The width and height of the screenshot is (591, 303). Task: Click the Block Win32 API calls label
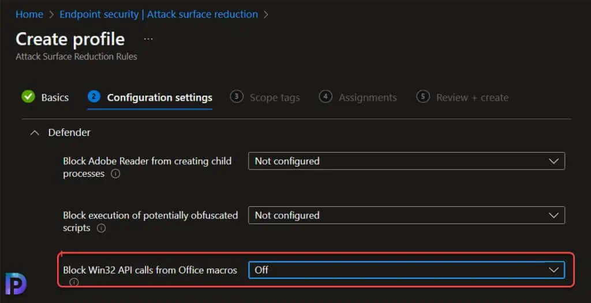150,270
